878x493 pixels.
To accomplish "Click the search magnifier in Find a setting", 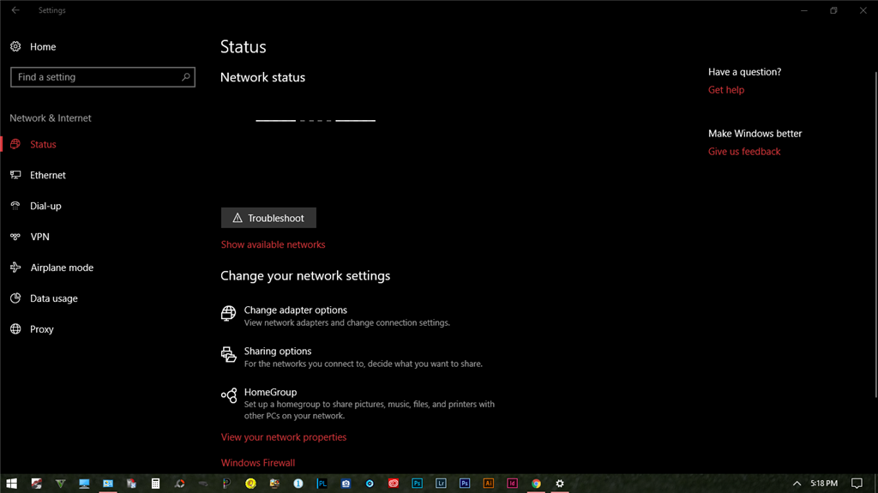I will pos(186,77).
